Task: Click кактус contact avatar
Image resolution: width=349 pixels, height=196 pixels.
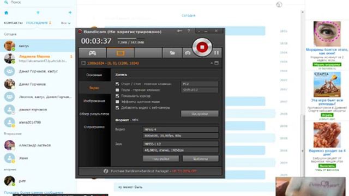Action: coord(10,46)
